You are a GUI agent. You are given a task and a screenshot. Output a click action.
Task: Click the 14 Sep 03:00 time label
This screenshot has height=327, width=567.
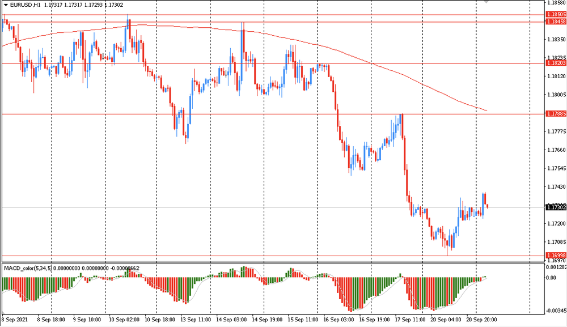pos(231,320)
